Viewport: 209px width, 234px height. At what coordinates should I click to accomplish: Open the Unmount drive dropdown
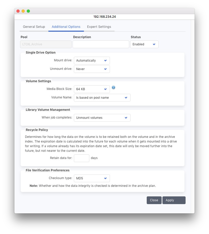point(92,69)
